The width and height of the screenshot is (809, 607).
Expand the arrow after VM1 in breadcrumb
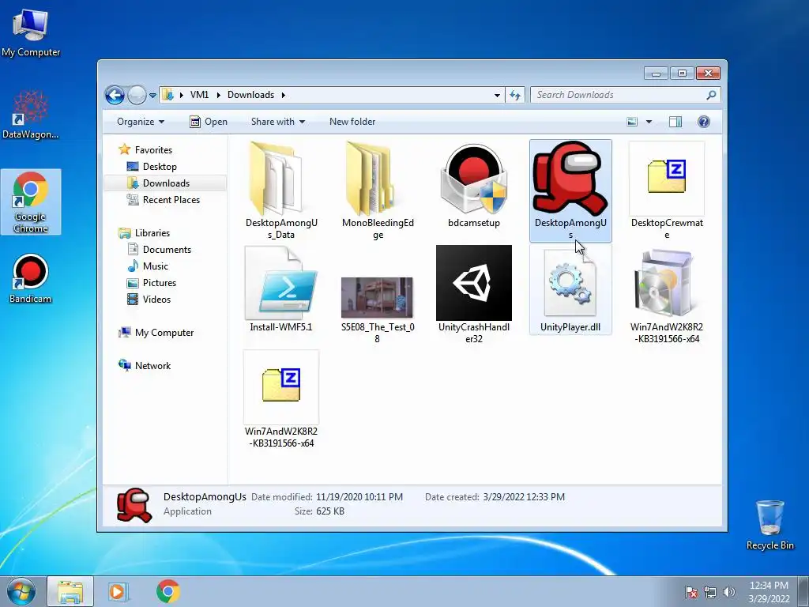point(218,95)
